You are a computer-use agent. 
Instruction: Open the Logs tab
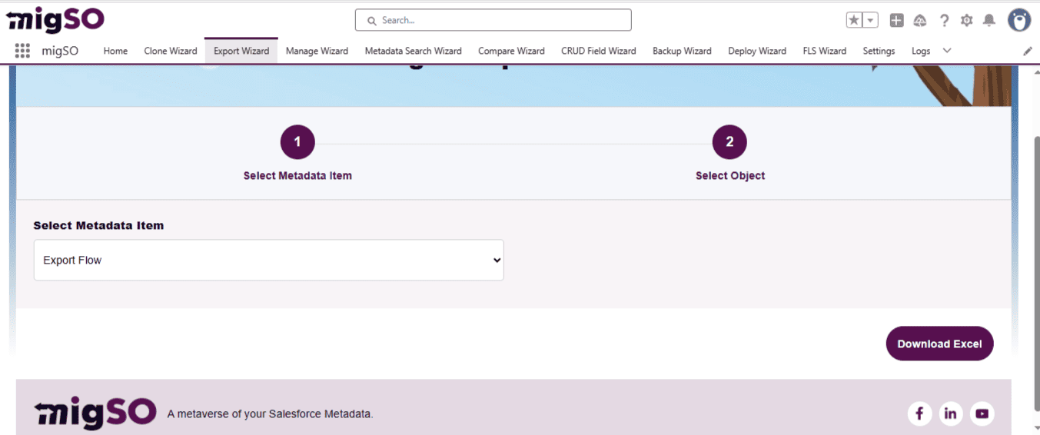tap(921, 51)
